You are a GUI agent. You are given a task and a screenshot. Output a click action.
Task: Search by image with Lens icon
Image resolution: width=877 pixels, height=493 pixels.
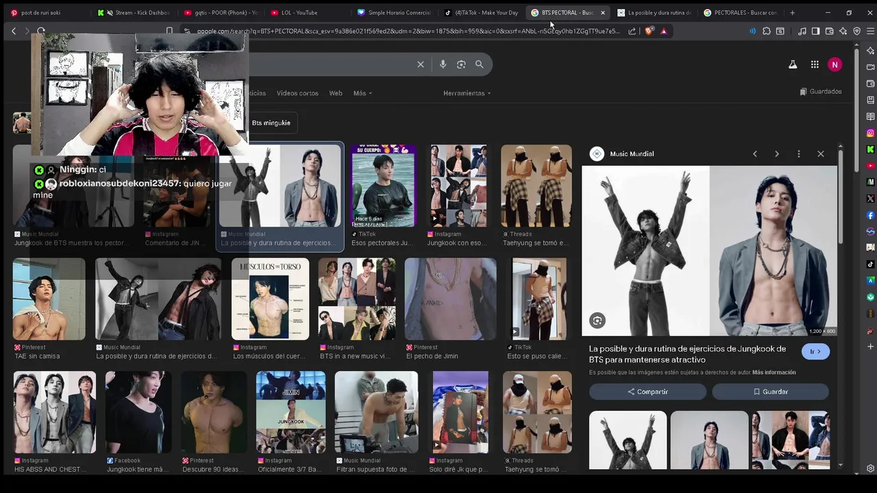(x=461, y=64)
